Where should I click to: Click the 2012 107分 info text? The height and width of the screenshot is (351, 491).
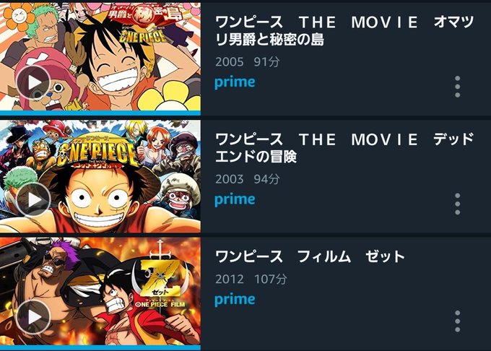click(x=251, y=279)
